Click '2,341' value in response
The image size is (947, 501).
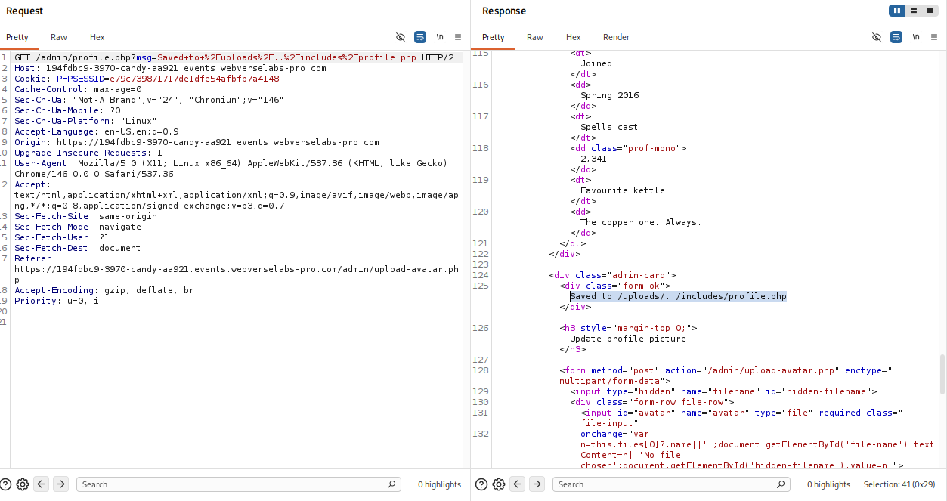click(x=593, y=159)
